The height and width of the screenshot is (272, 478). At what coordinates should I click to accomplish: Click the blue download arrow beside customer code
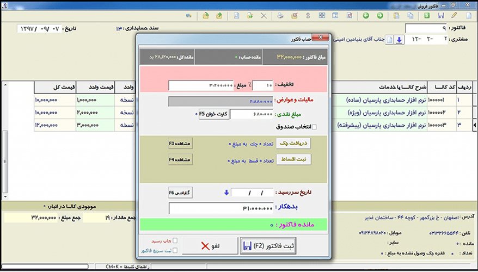(400, 40)
